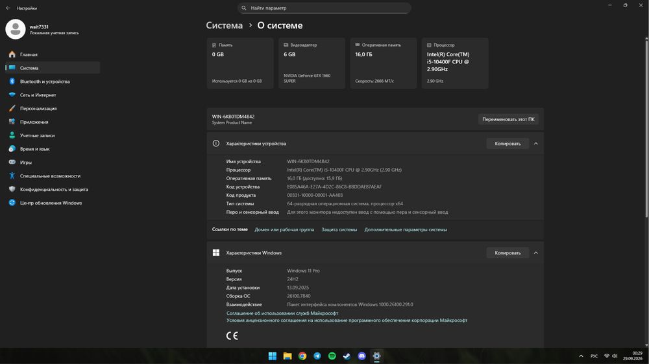Click the search magnifier icon
This screenshot has height=364, width=649.
pyautogui.click(x=244, y=8)
